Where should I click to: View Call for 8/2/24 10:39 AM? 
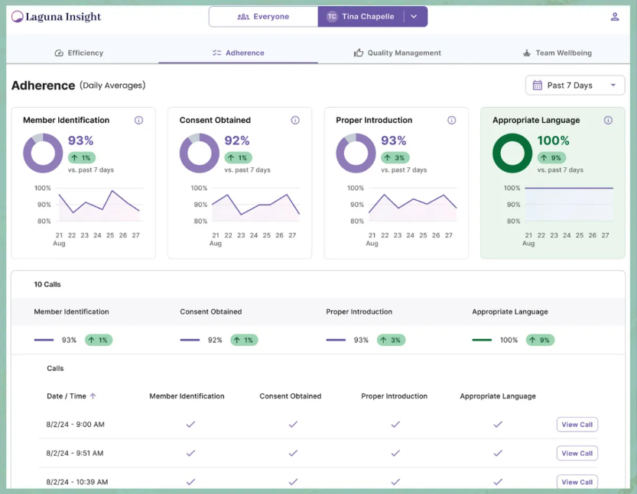tap(577, 482)
